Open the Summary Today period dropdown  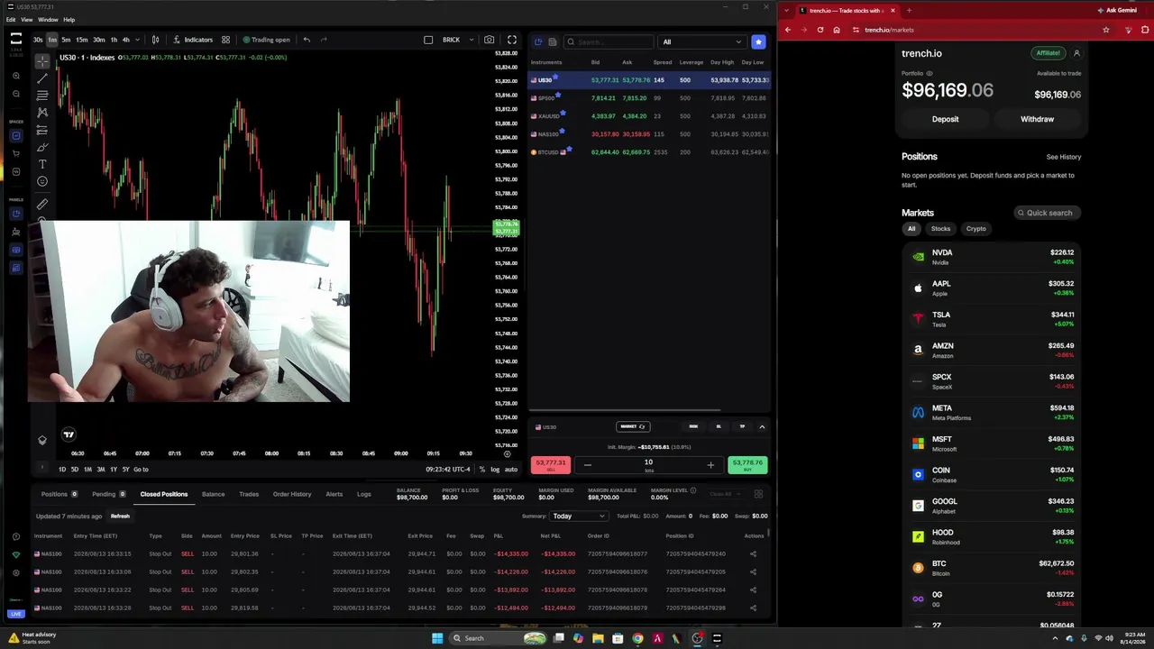pos(578,516)
